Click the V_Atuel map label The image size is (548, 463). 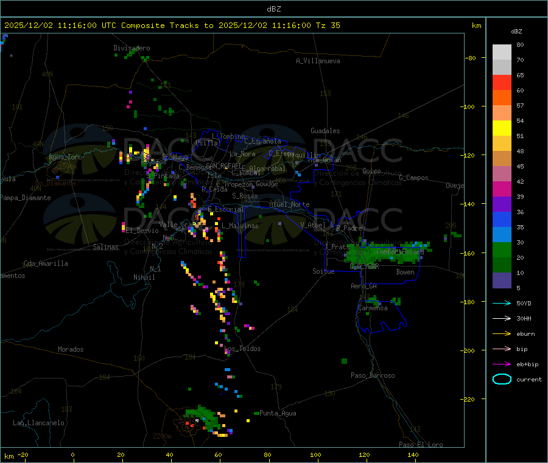[x=313, y=225]
